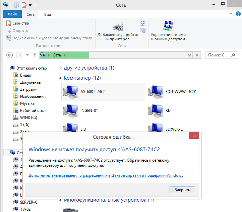Screen dimensions: 242x212
Task: Expand the Другие устройства (1) group
Action: click(x=61, y=68)
